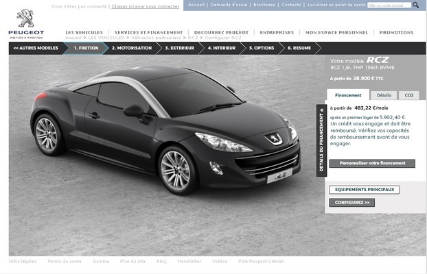
Task: Select step 6. RESUME
Action: (x=299, y=48)
